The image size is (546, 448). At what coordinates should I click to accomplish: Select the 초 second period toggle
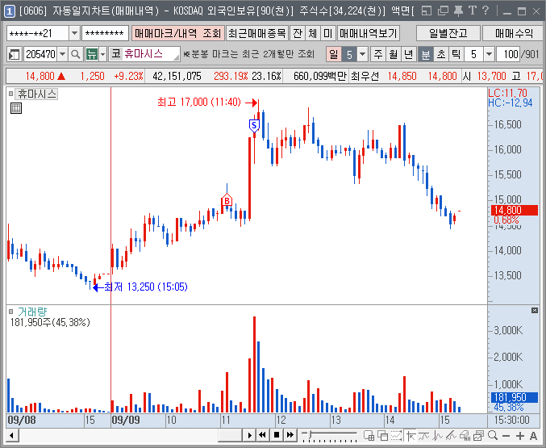point(441,54)
